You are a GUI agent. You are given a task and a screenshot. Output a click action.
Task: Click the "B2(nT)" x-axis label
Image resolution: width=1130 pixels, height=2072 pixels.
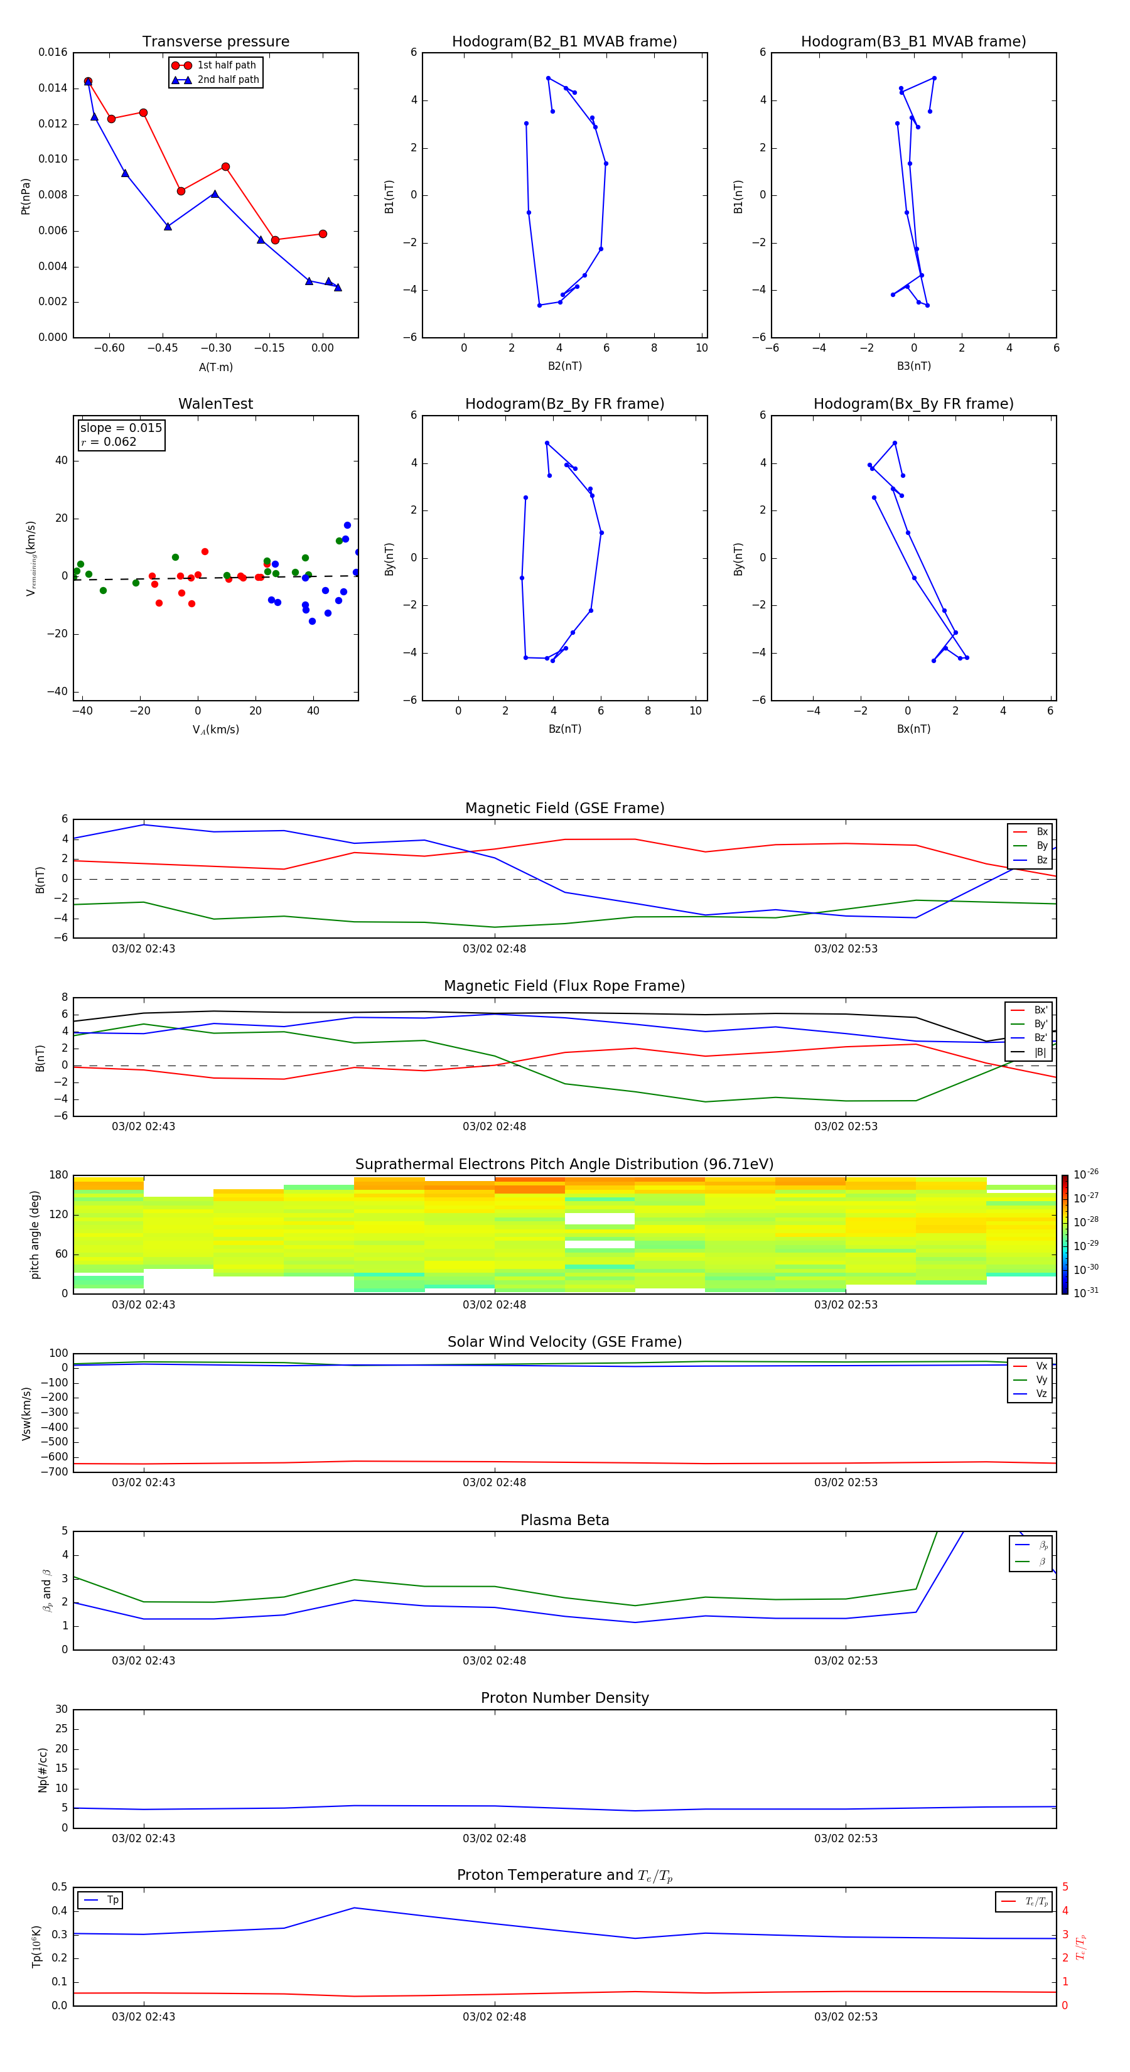[x=564, y=366]
